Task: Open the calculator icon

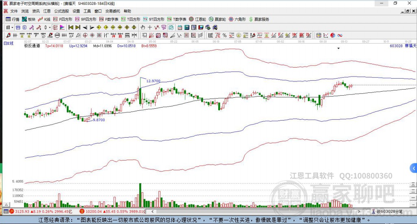Action: [187, 27]
